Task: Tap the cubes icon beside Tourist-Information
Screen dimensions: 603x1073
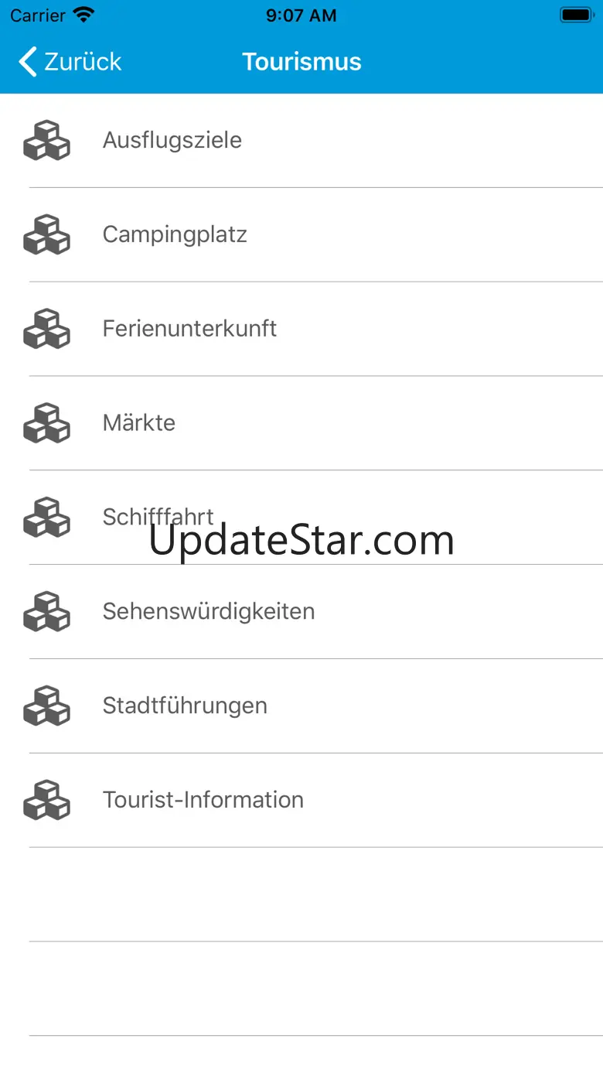Action: coord(46,801)
